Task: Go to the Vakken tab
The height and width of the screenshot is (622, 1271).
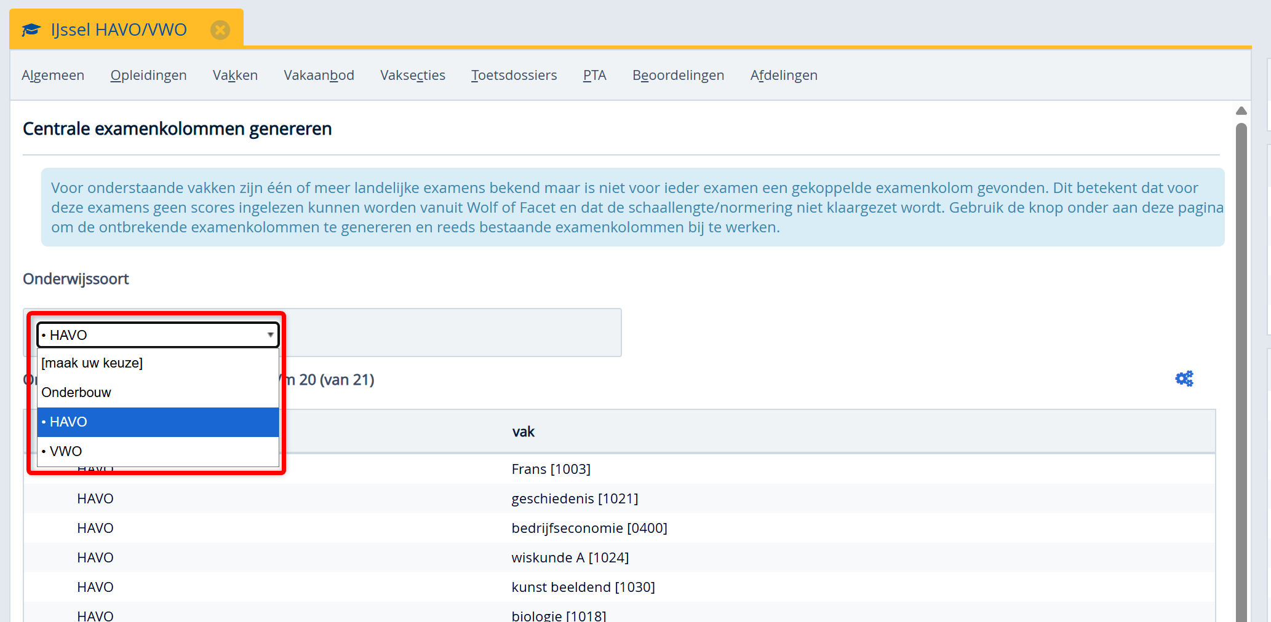Action: [x=235, y=75]
